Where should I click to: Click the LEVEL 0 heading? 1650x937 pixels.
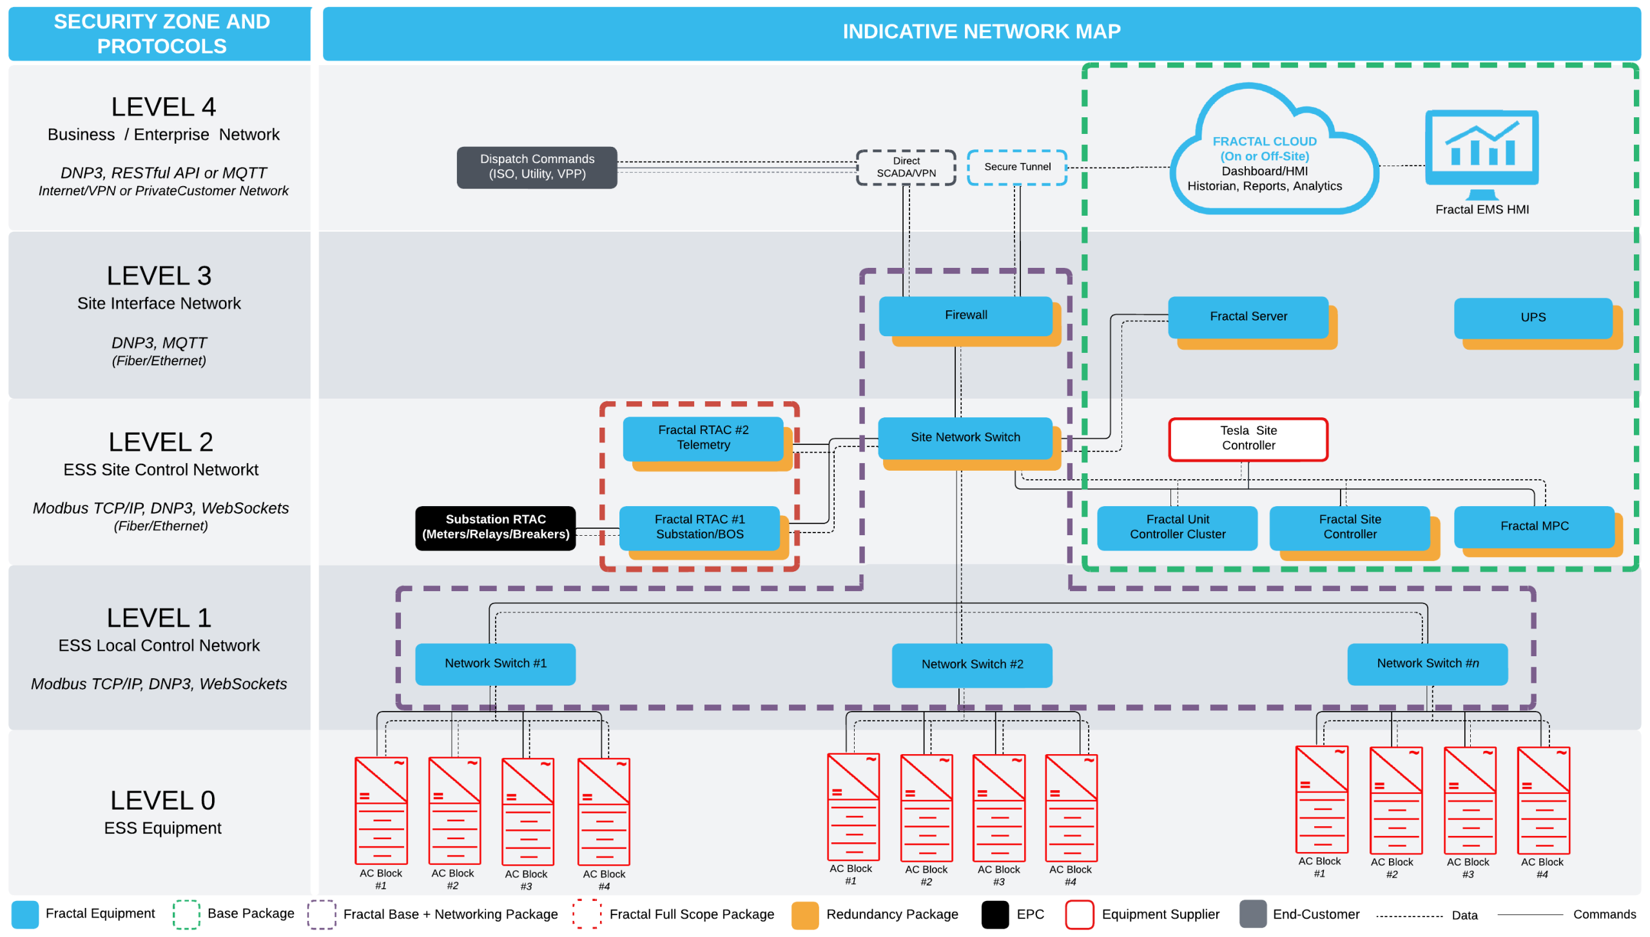coord(162,800)
